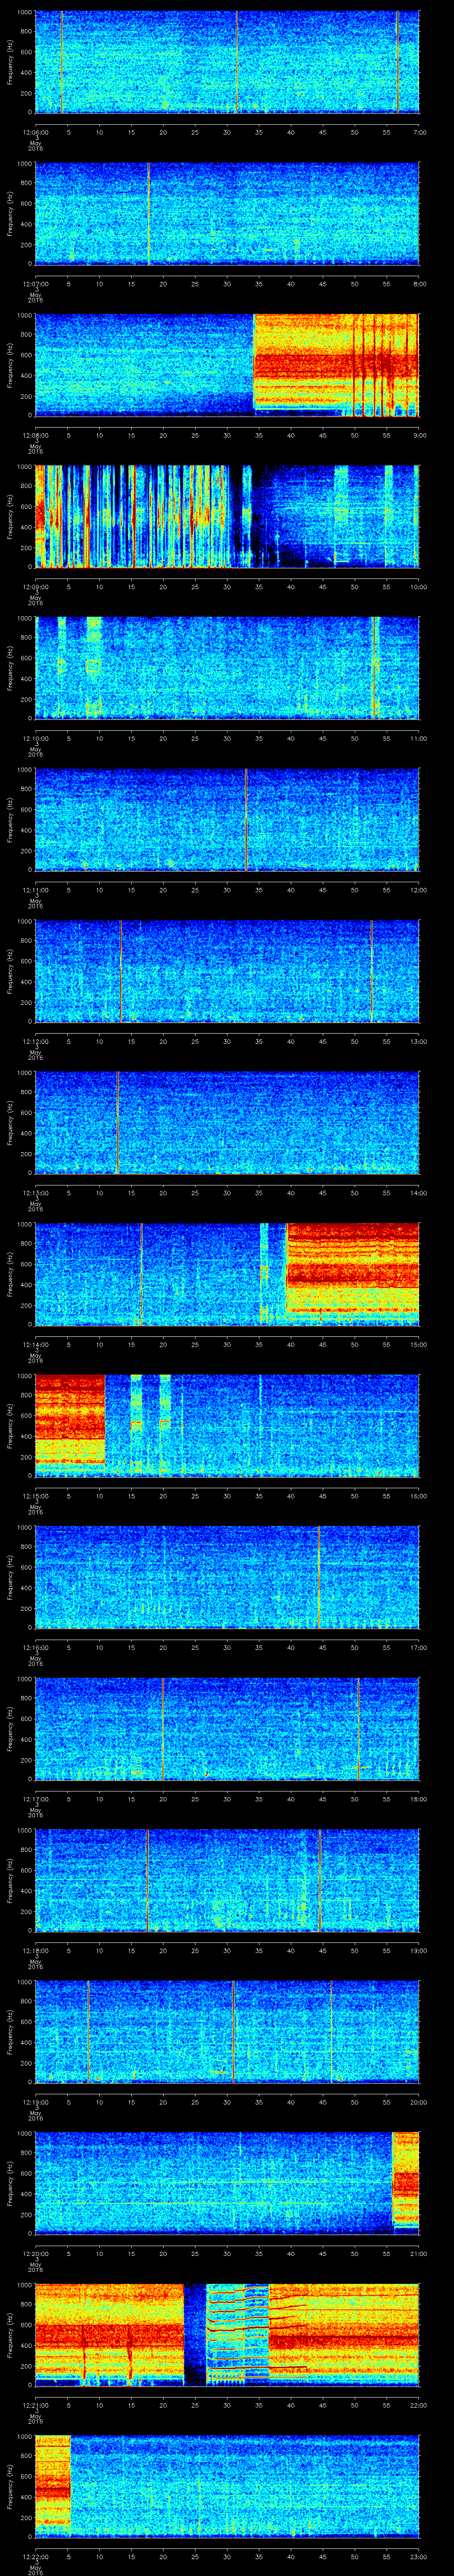Click the 12:17:00 start time label
The image size is (454, 2576).
(x=35, y=1799)
